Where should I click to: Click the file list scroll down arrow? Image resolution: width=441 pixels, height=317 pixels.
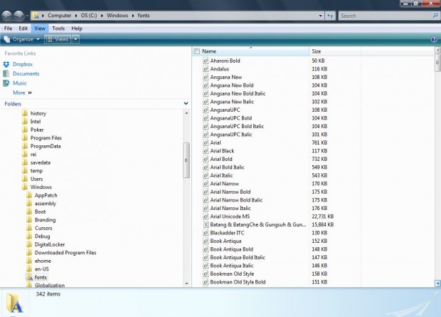[437, 284]
